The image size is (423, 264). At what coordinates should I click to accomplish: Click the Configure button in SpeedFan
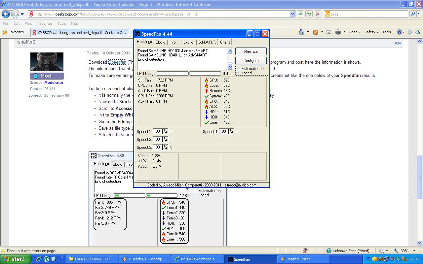(x=251, y=61)
